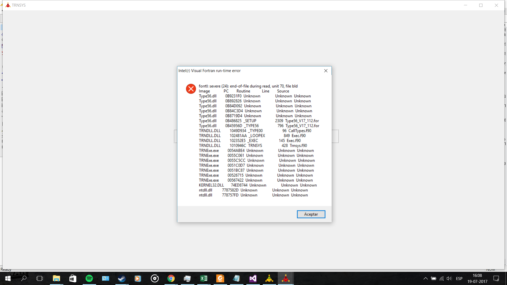Click PC address '778757FD' in trace
This screenshot has width=507, height=285.
coord(230,195)
